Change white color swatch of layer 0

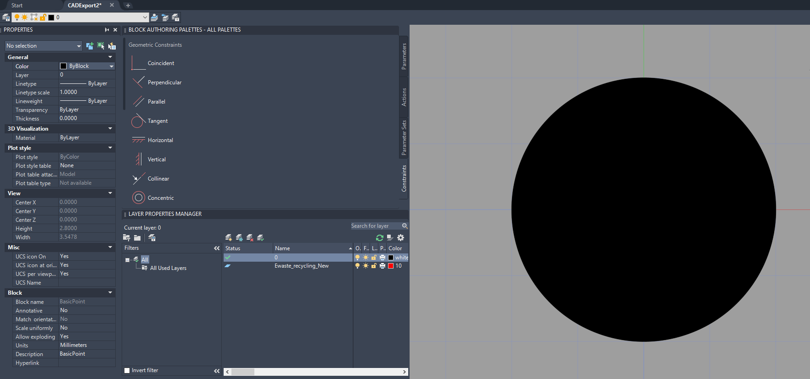(391, 258)
